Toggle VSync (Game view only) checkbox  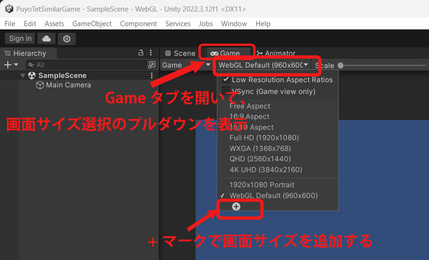pos(226,90)
